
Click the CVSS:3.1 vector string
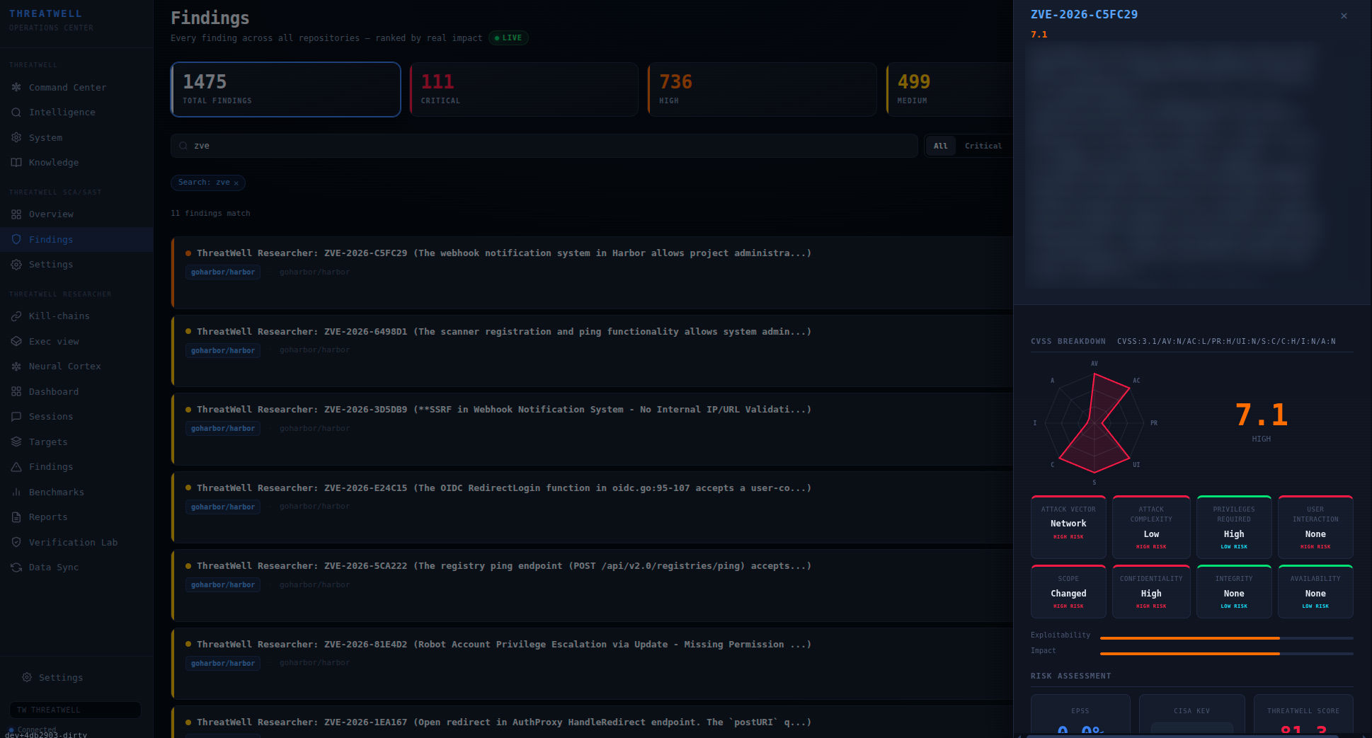coord(1226,341)
